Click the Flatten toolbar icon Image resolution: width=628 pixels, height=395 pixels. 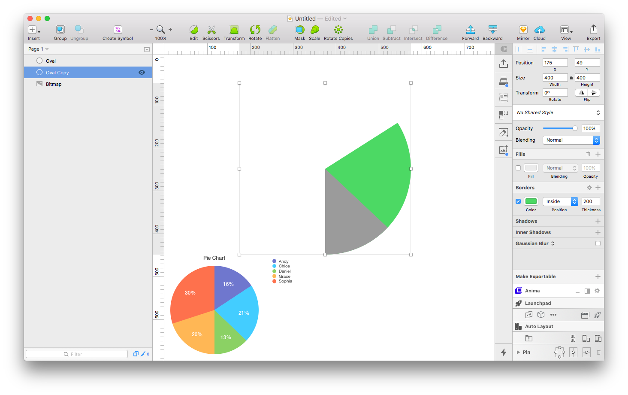tap(272, 30)
